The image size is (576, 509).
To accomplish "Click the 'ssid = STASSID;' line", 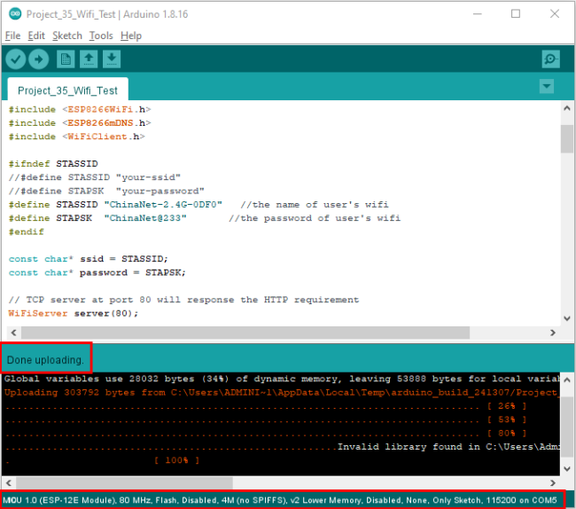I will (x=88, y=259).
